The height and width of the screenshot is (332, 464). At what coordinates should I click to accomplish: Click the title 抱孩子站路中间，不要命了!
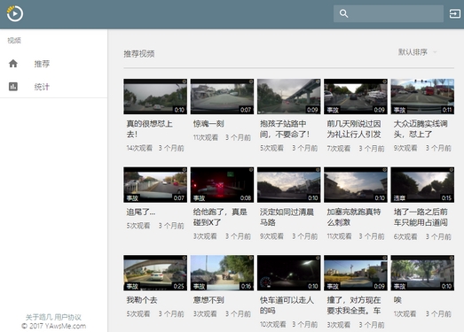[285, 128]
